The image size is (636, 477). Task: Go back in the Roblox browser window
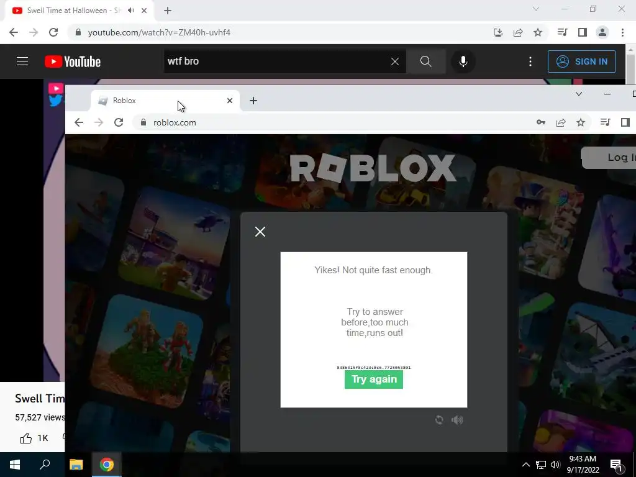pos(79,122)
